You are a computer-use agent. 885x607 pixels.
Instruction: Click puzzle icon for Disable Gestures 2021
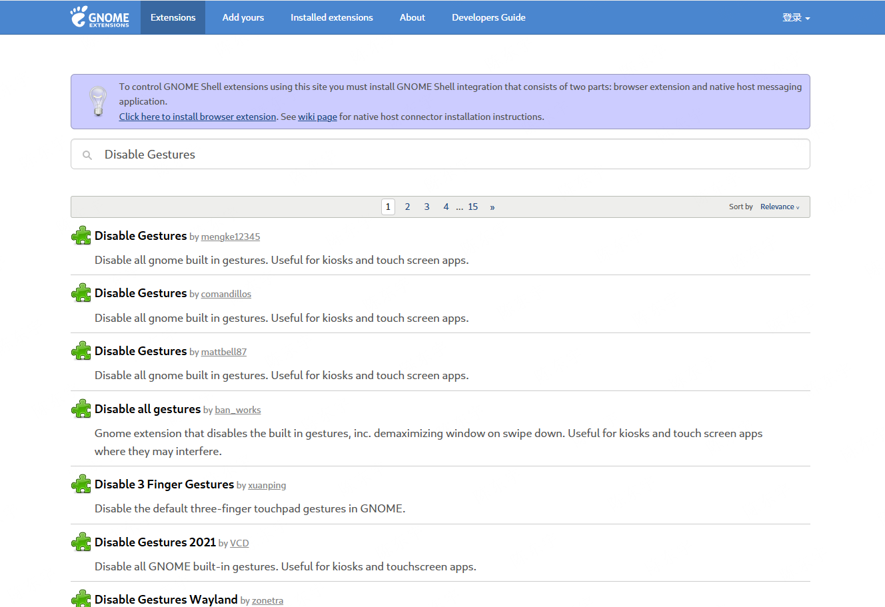[x=81, y=542]
